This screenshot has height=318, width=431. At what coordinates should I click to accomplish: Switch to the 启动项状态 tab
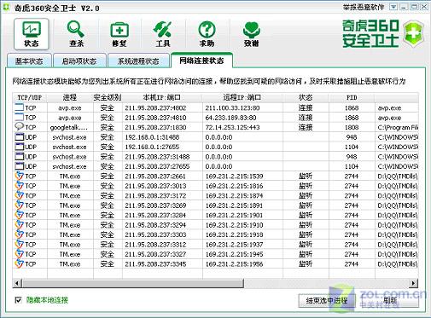[79, 61]
